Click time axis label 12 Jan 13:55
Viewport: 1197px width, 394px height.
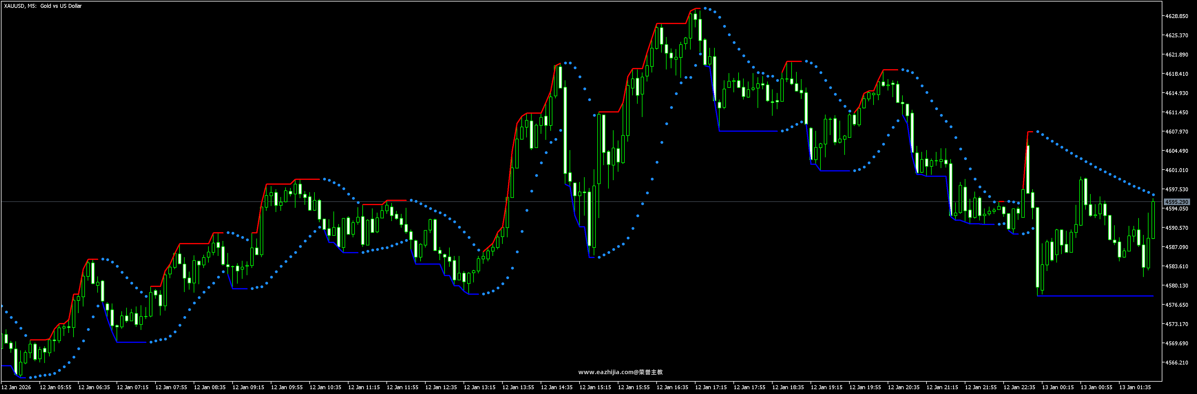coord(519,387)
